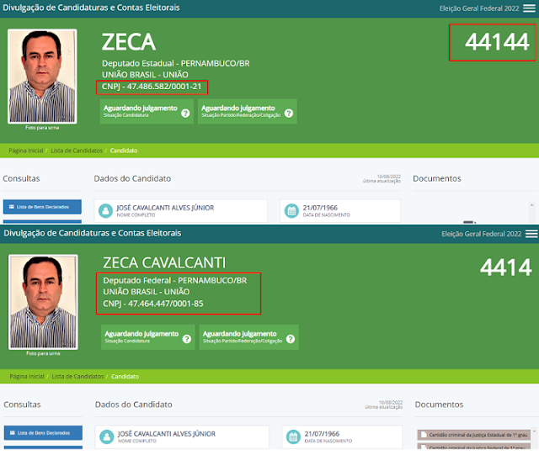Click Aguardando julgamento Situação Partido on ZECA CAVALCANTI page
539x455 pixels.
(x=249, y=337)
